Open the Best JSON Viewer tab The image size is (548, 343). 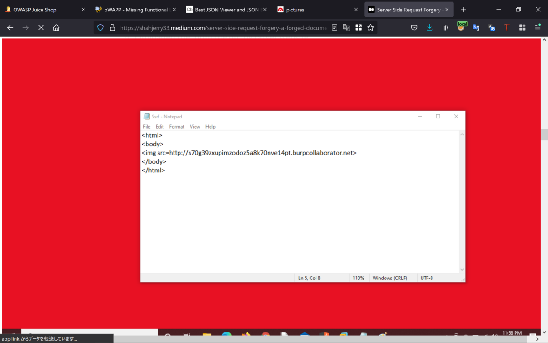point(227,10)
